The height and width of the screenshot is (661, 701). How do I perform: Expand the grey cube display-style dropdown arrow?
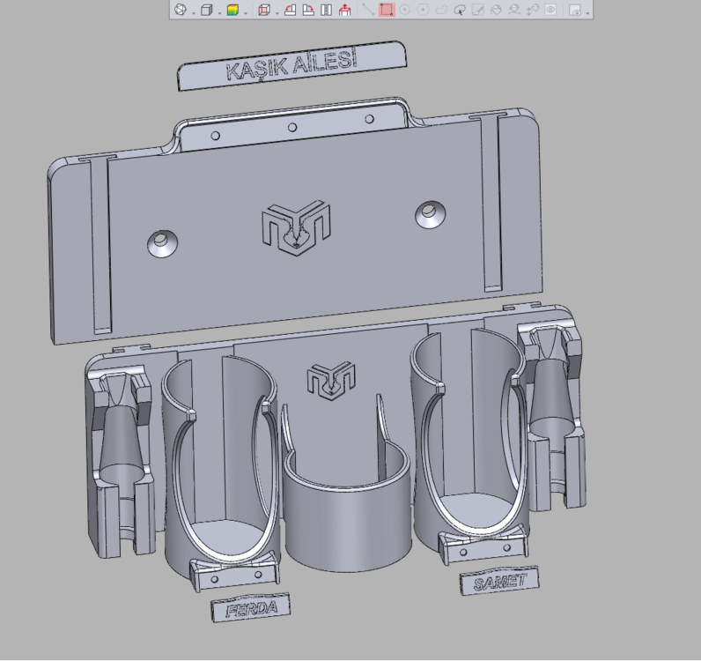(219, 13)
